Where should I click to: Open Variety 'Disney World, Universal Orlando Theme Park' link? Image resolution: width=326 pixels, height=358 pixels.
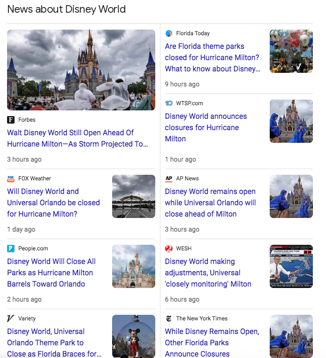click(54, 342)
